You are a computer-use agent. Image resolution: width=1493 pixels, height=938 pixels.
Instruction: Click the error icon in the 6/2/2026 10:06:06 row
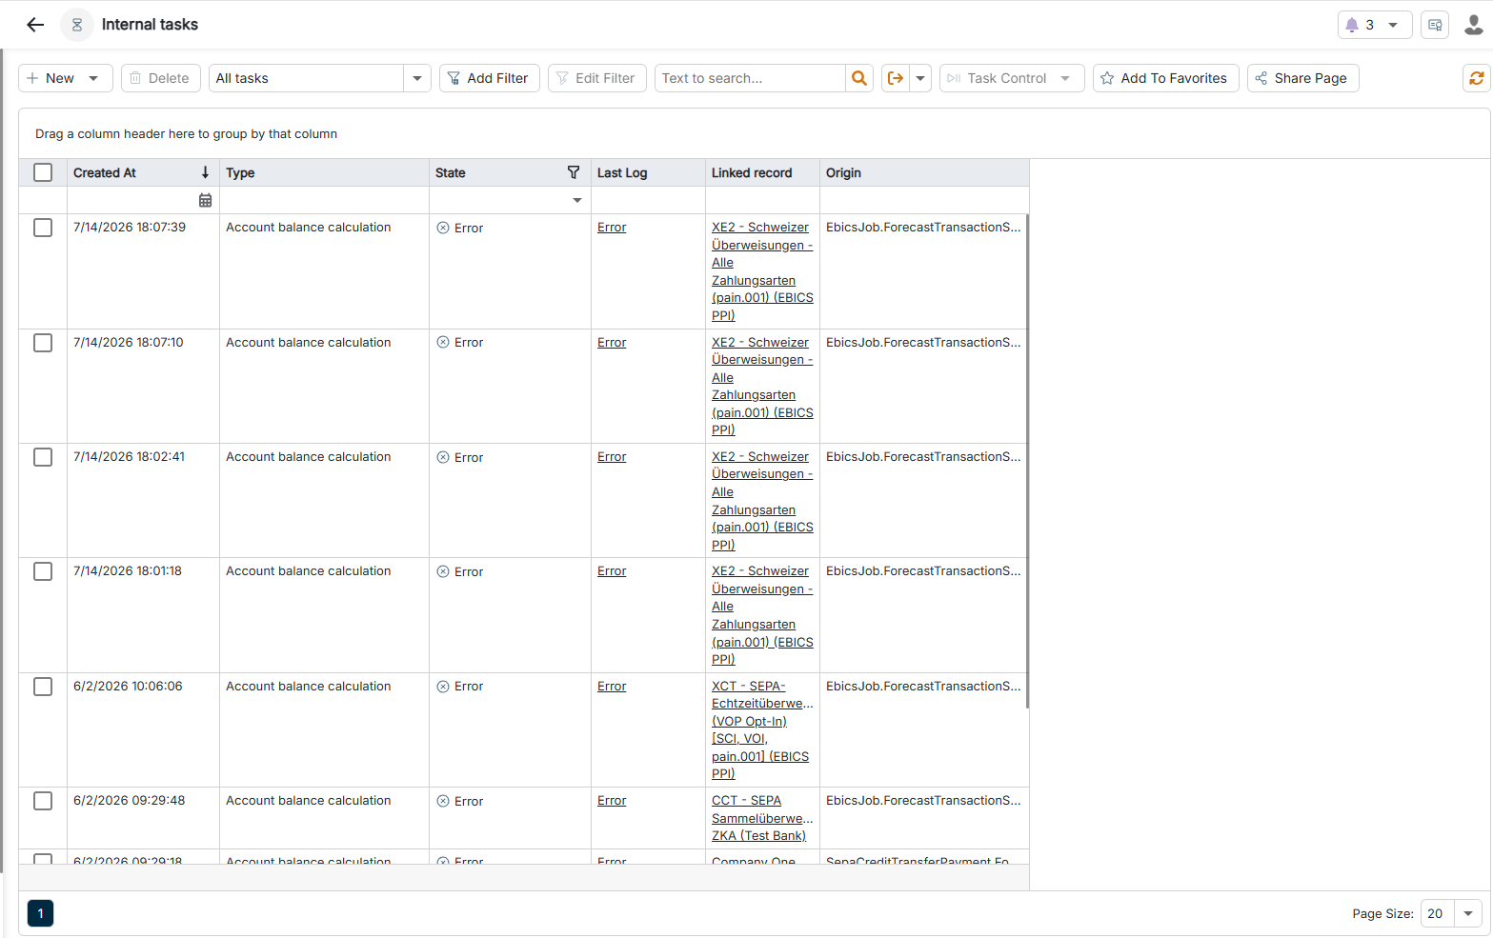coord(443,687)
